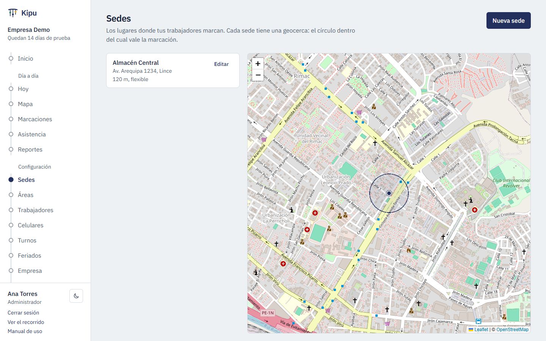Zoom out on the map
The image size is (546, 341).
click(258, 75)
